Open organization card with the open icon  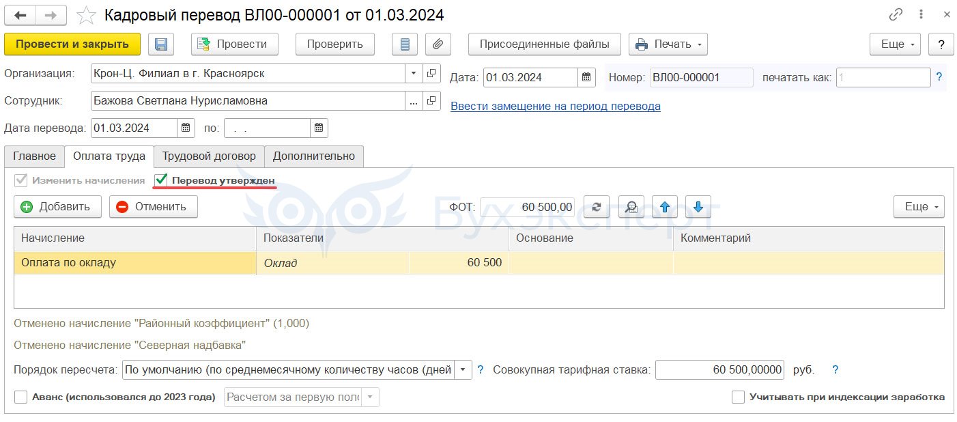(x=431, y=73)
